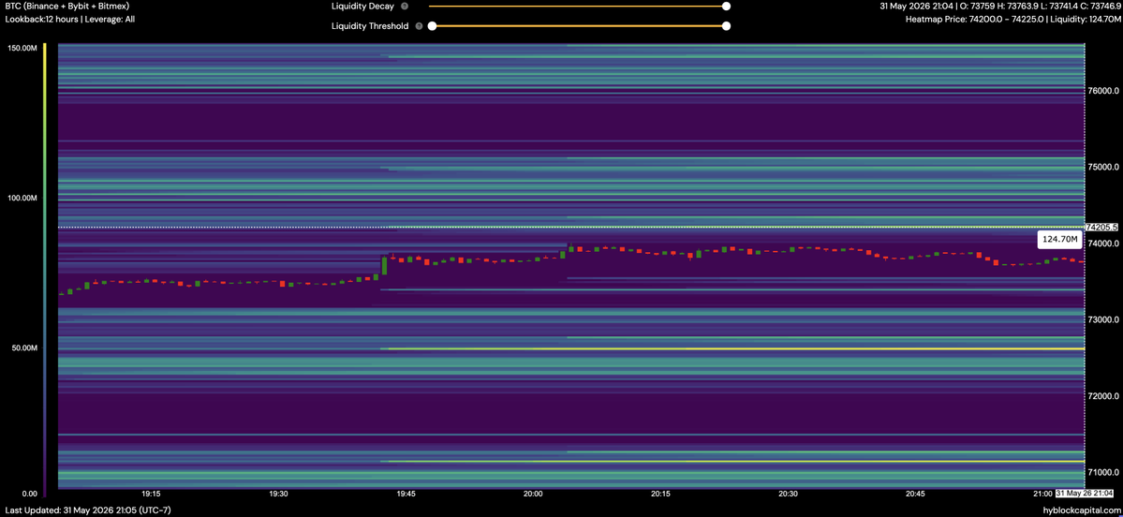This screenshot has height=517, width=1123.
Task: Click the 71000.0 price axis label
Action: pos(1103,473)
